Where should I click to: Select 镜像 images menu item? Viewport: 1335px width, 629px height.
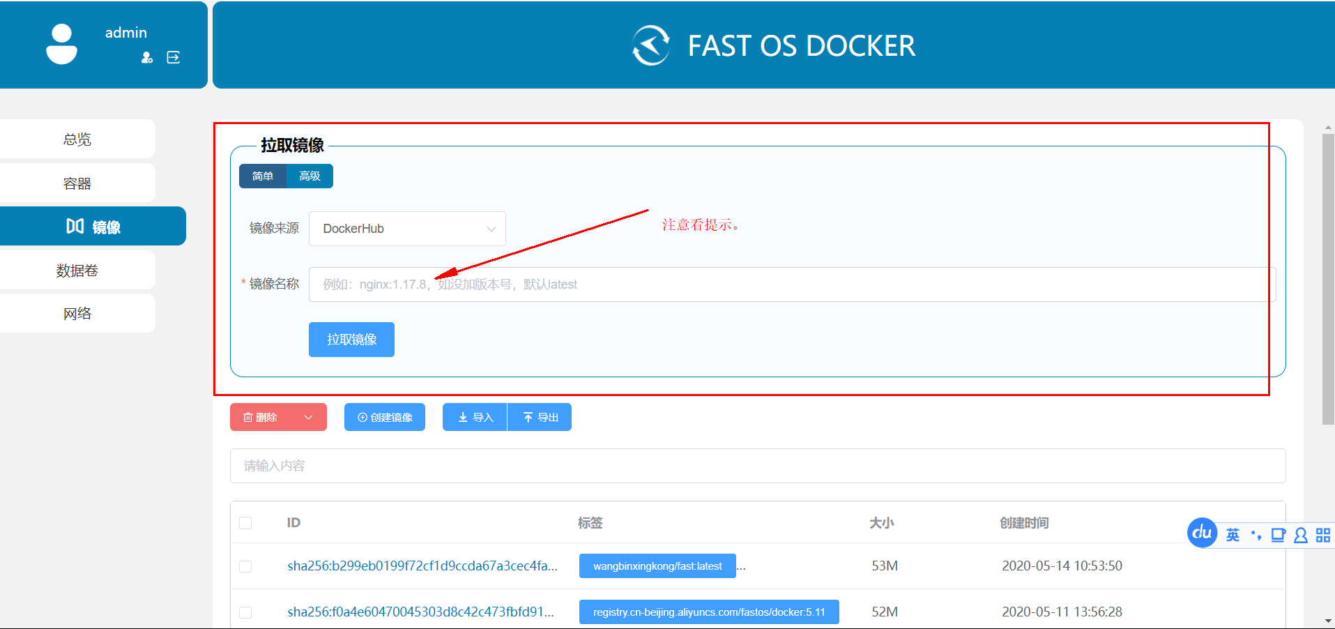pos(93,226)
